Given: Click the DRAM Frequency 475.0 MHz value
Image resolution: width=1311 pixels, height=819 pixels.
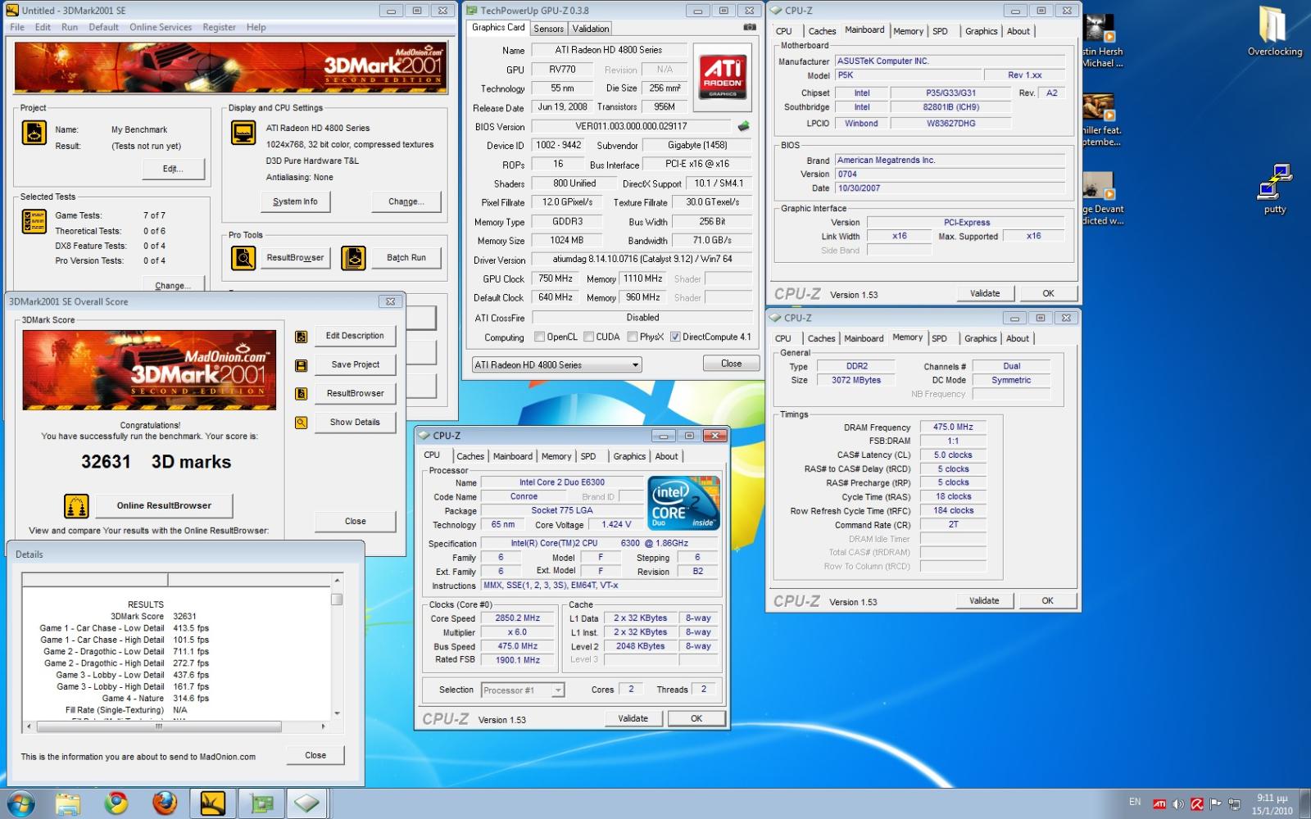Looking at the screenshot, I should coord(953,428).
